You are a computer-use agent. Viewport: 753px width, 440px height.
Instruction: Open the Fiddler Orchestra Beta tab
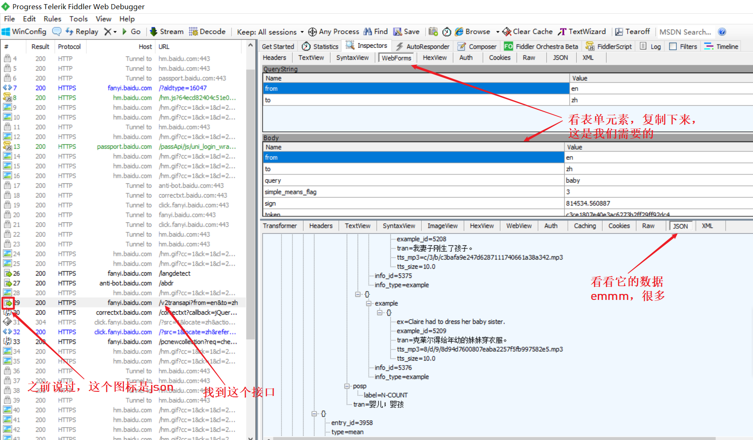pos(541,46)
